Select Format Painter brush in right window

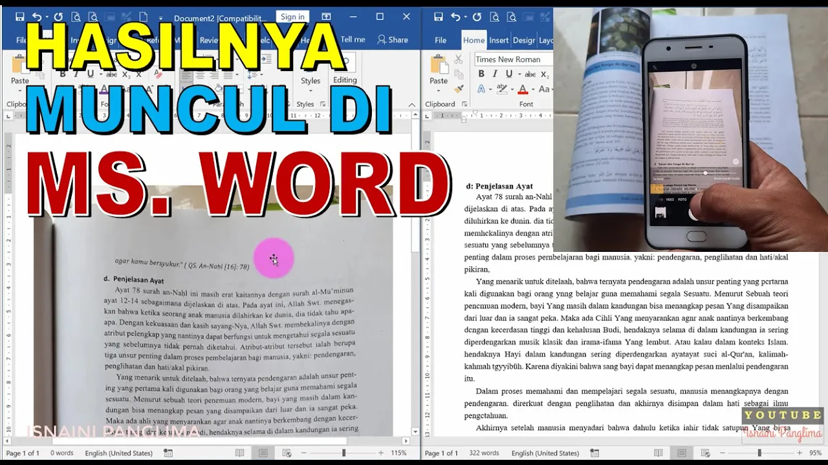point(459,89)
